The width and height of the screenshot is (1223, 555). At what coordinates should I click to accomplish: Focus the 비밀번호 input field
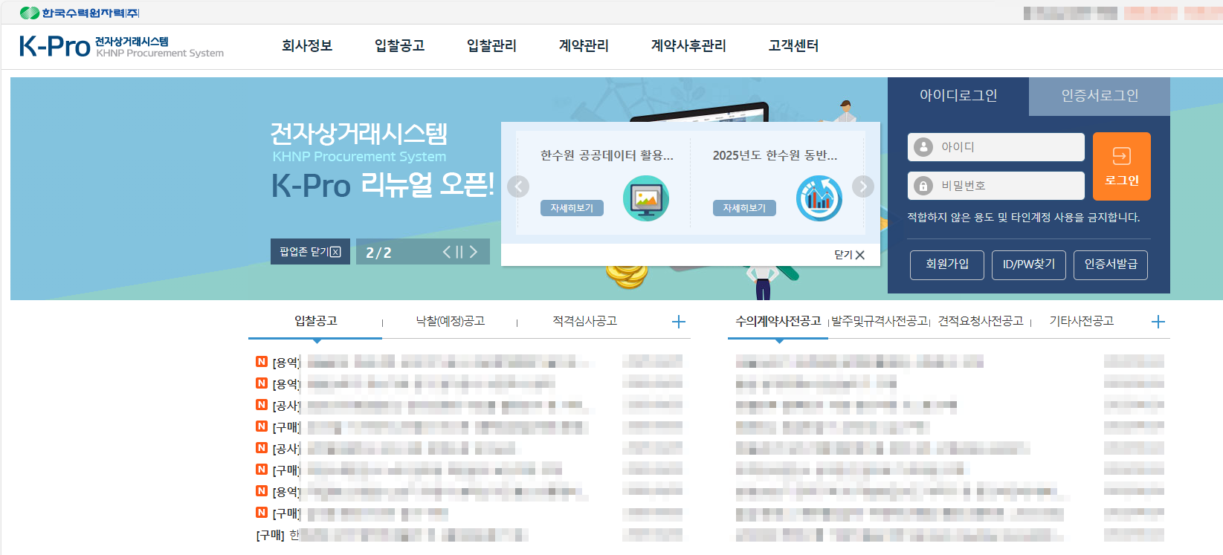pyautogui.click(x=996, y=186)
